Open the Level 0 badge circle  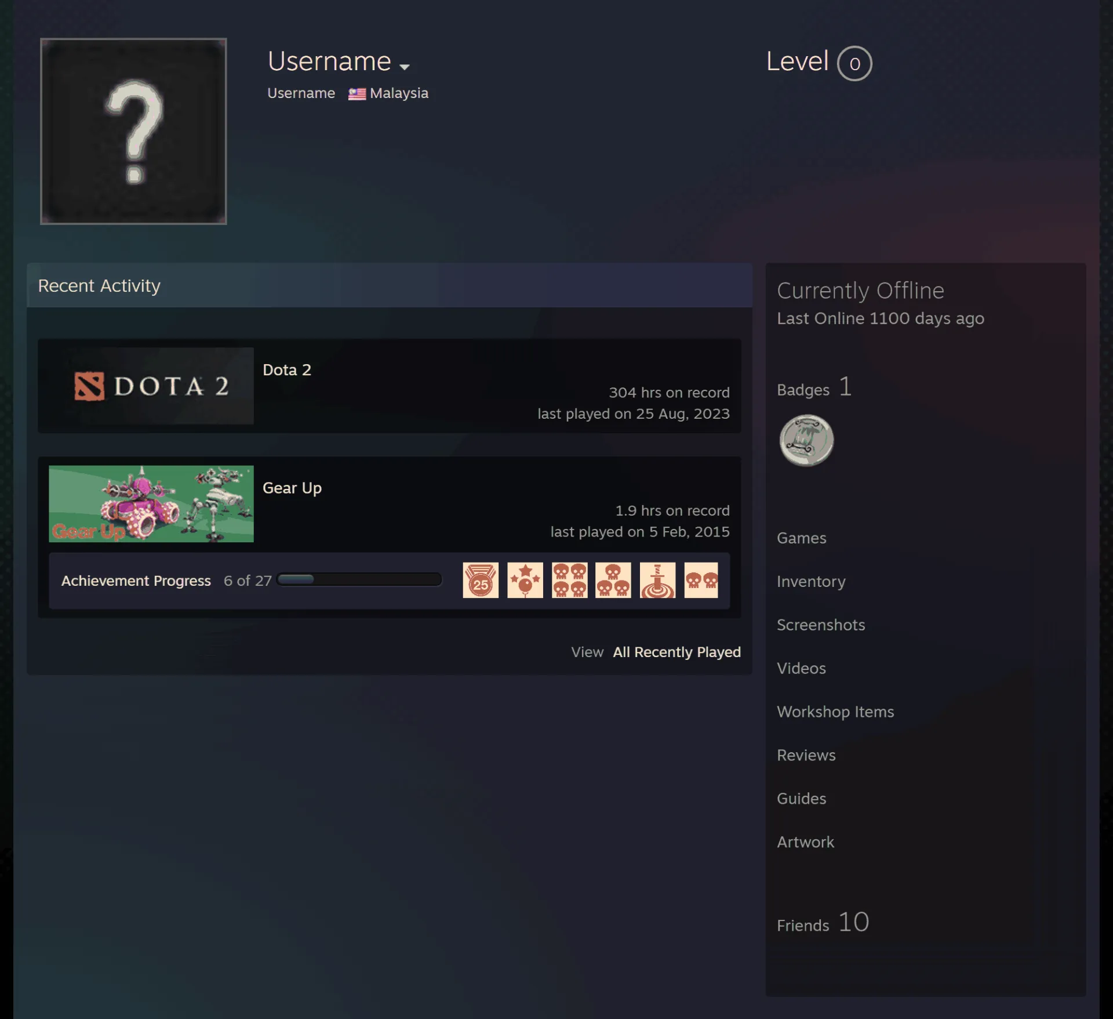click(854, 63)
